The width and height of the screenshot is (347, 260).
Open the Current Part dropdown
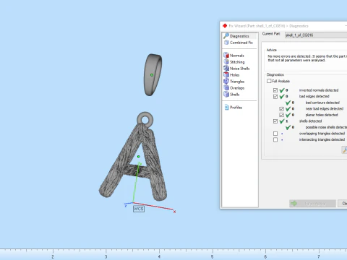click(x=316, y=35)
